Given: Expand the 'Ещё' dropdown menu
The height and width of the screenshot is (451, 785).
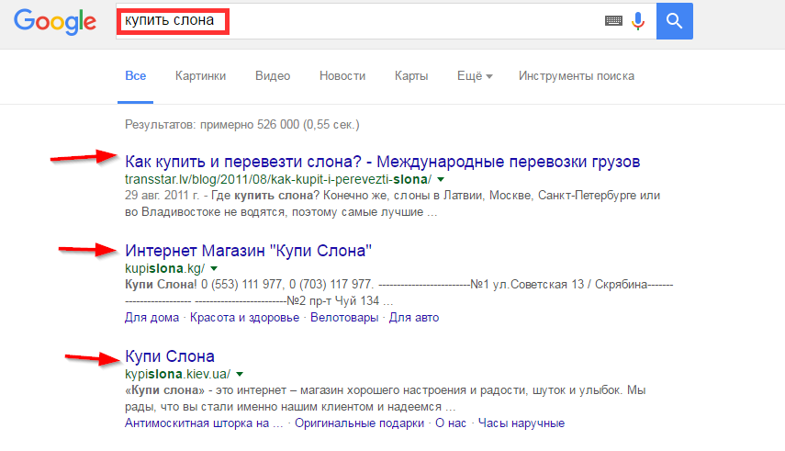Looking at the screenshot, I should pos(475,75).
